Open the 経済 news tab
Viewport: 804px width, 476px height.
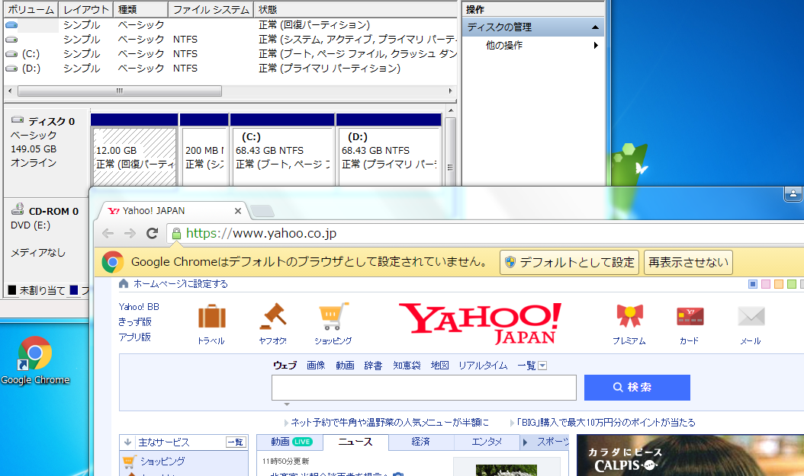point(420,442)
